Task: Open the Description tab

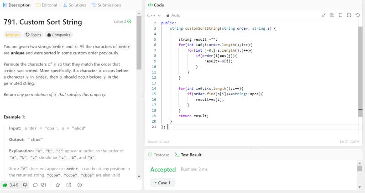Action: 16,5
